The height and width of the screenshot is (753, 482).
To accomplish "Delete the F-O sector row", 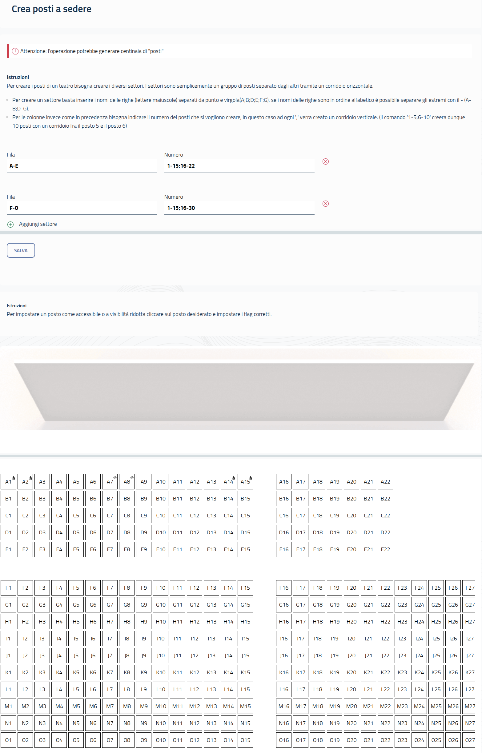I will click(x=326, y=204).
